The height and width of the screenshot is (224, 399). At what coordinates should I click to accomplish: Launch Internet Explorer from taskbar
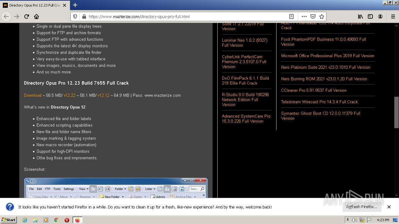pyautogui.click(x=25, y=220)
